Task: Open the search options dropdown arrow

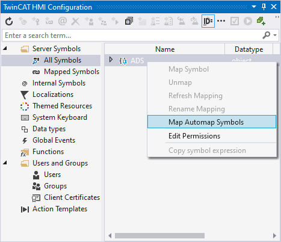Action: pos(275,36)
